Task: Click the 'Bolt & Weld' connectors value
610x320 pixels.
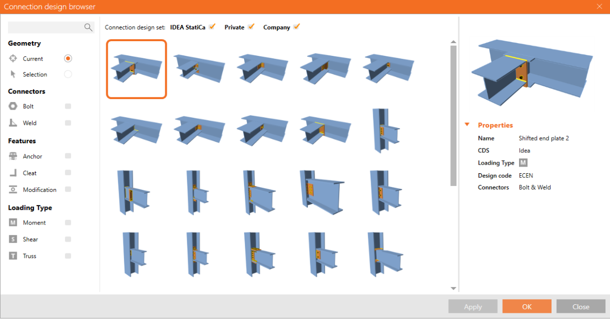Action: click(535, 187)
